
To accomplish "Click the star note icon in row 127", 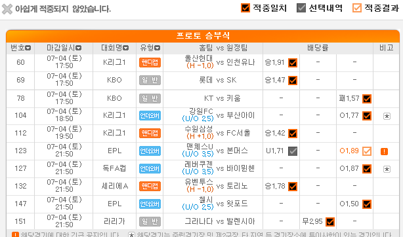I will click(387, 170).
